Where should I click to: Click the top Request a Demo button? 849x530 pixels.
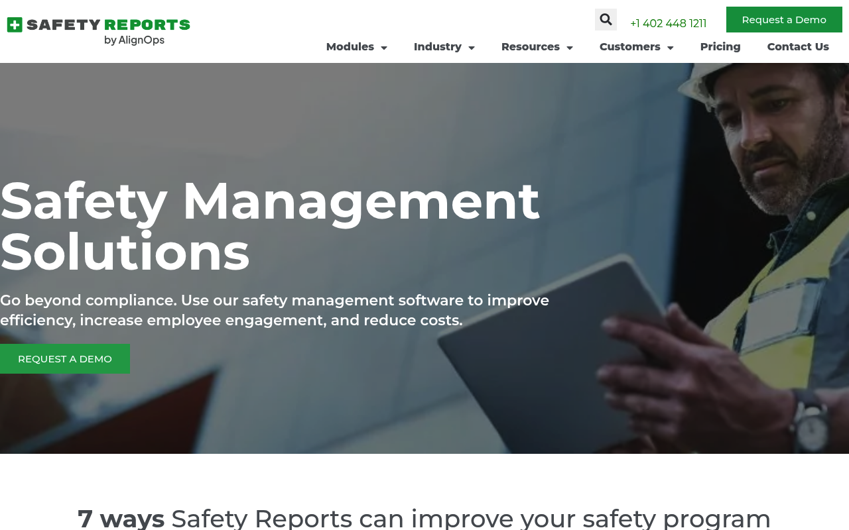(x=784, y=20)
